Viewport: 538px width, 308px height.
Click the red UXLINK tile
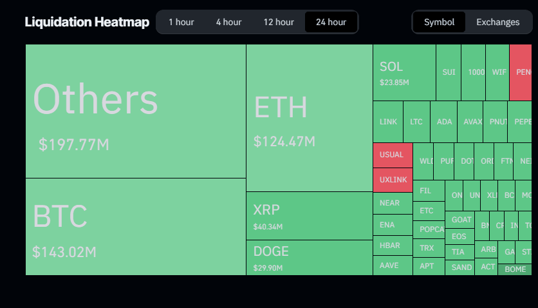(x=392, y=180)
